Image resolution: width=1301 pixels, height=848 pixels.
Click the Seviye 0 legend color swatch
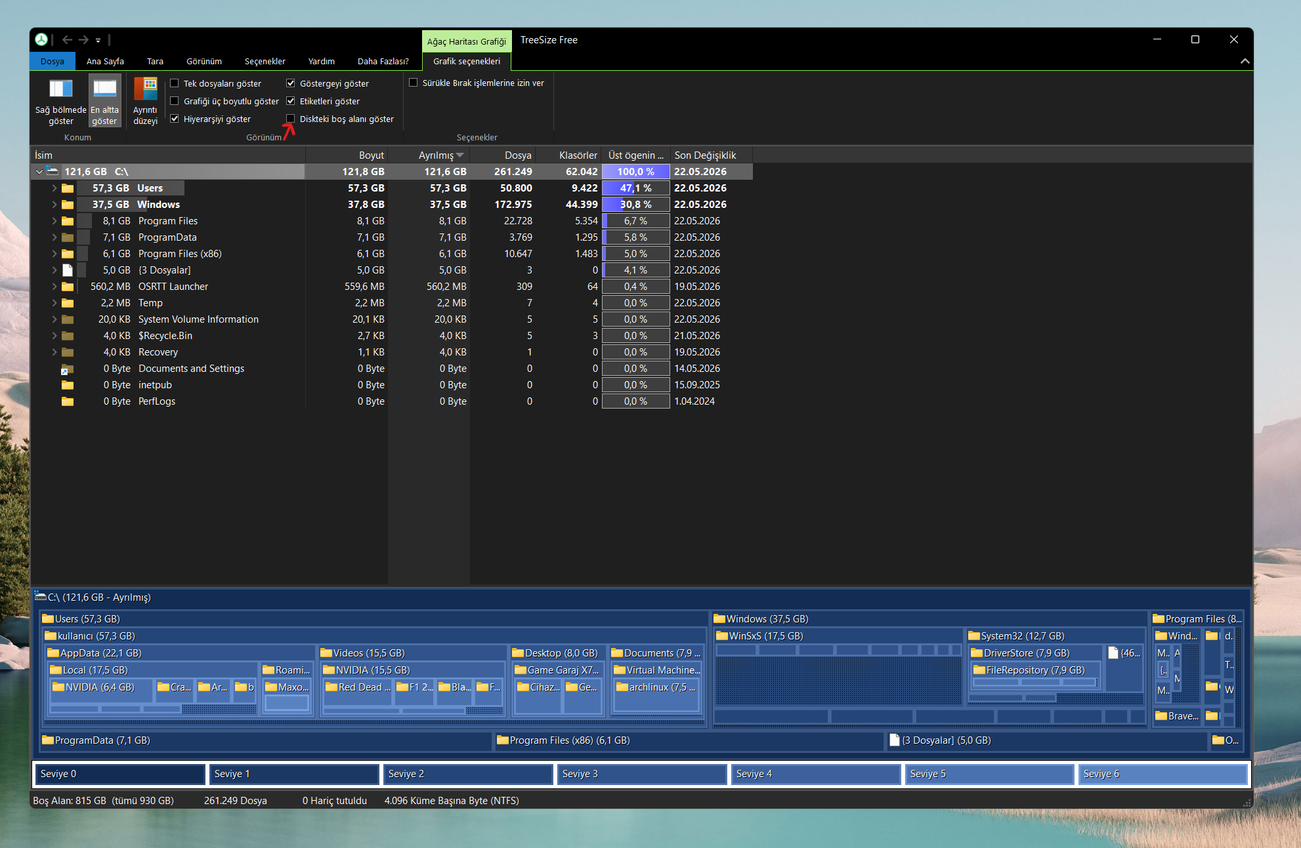[120, 774]
